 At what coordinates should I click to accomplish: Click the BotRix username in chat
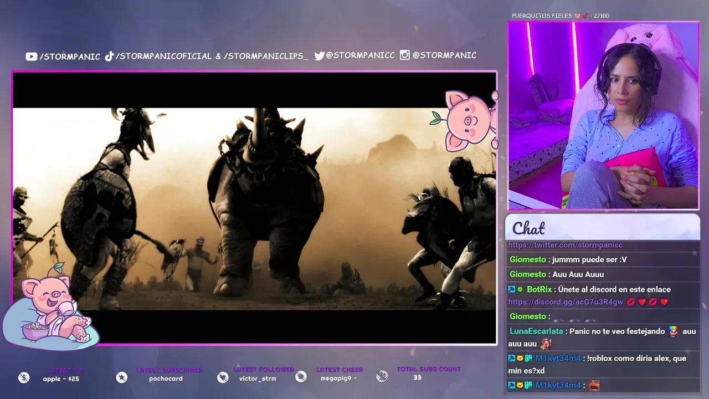click(539, 289)
